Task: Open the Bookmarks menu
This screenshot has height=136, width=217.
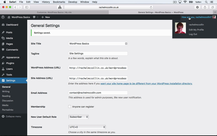Action: (59, 2)
